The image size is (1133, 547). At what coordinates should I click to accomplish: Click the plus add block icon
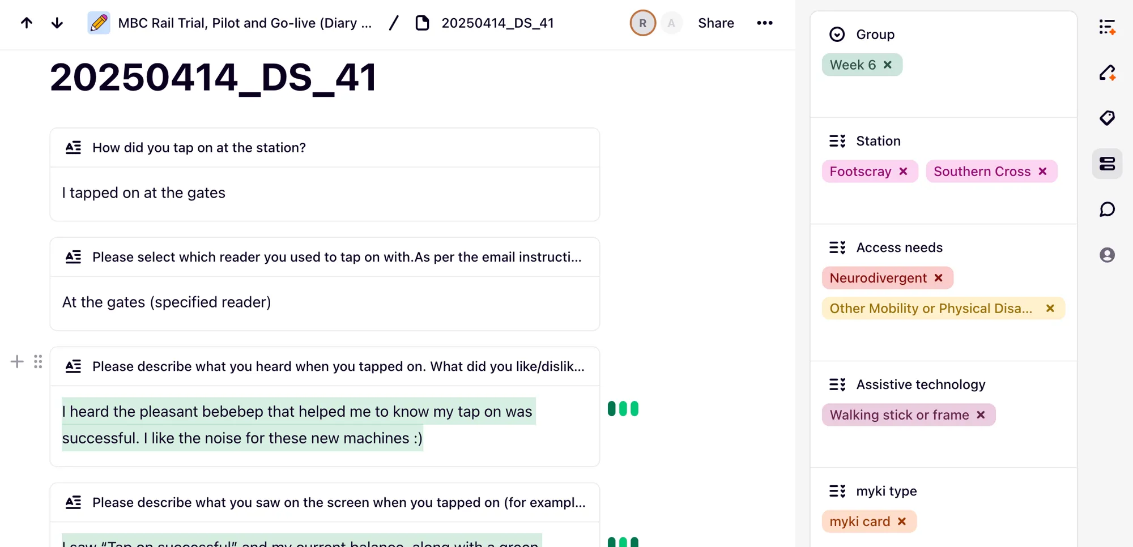coord(17,362)
